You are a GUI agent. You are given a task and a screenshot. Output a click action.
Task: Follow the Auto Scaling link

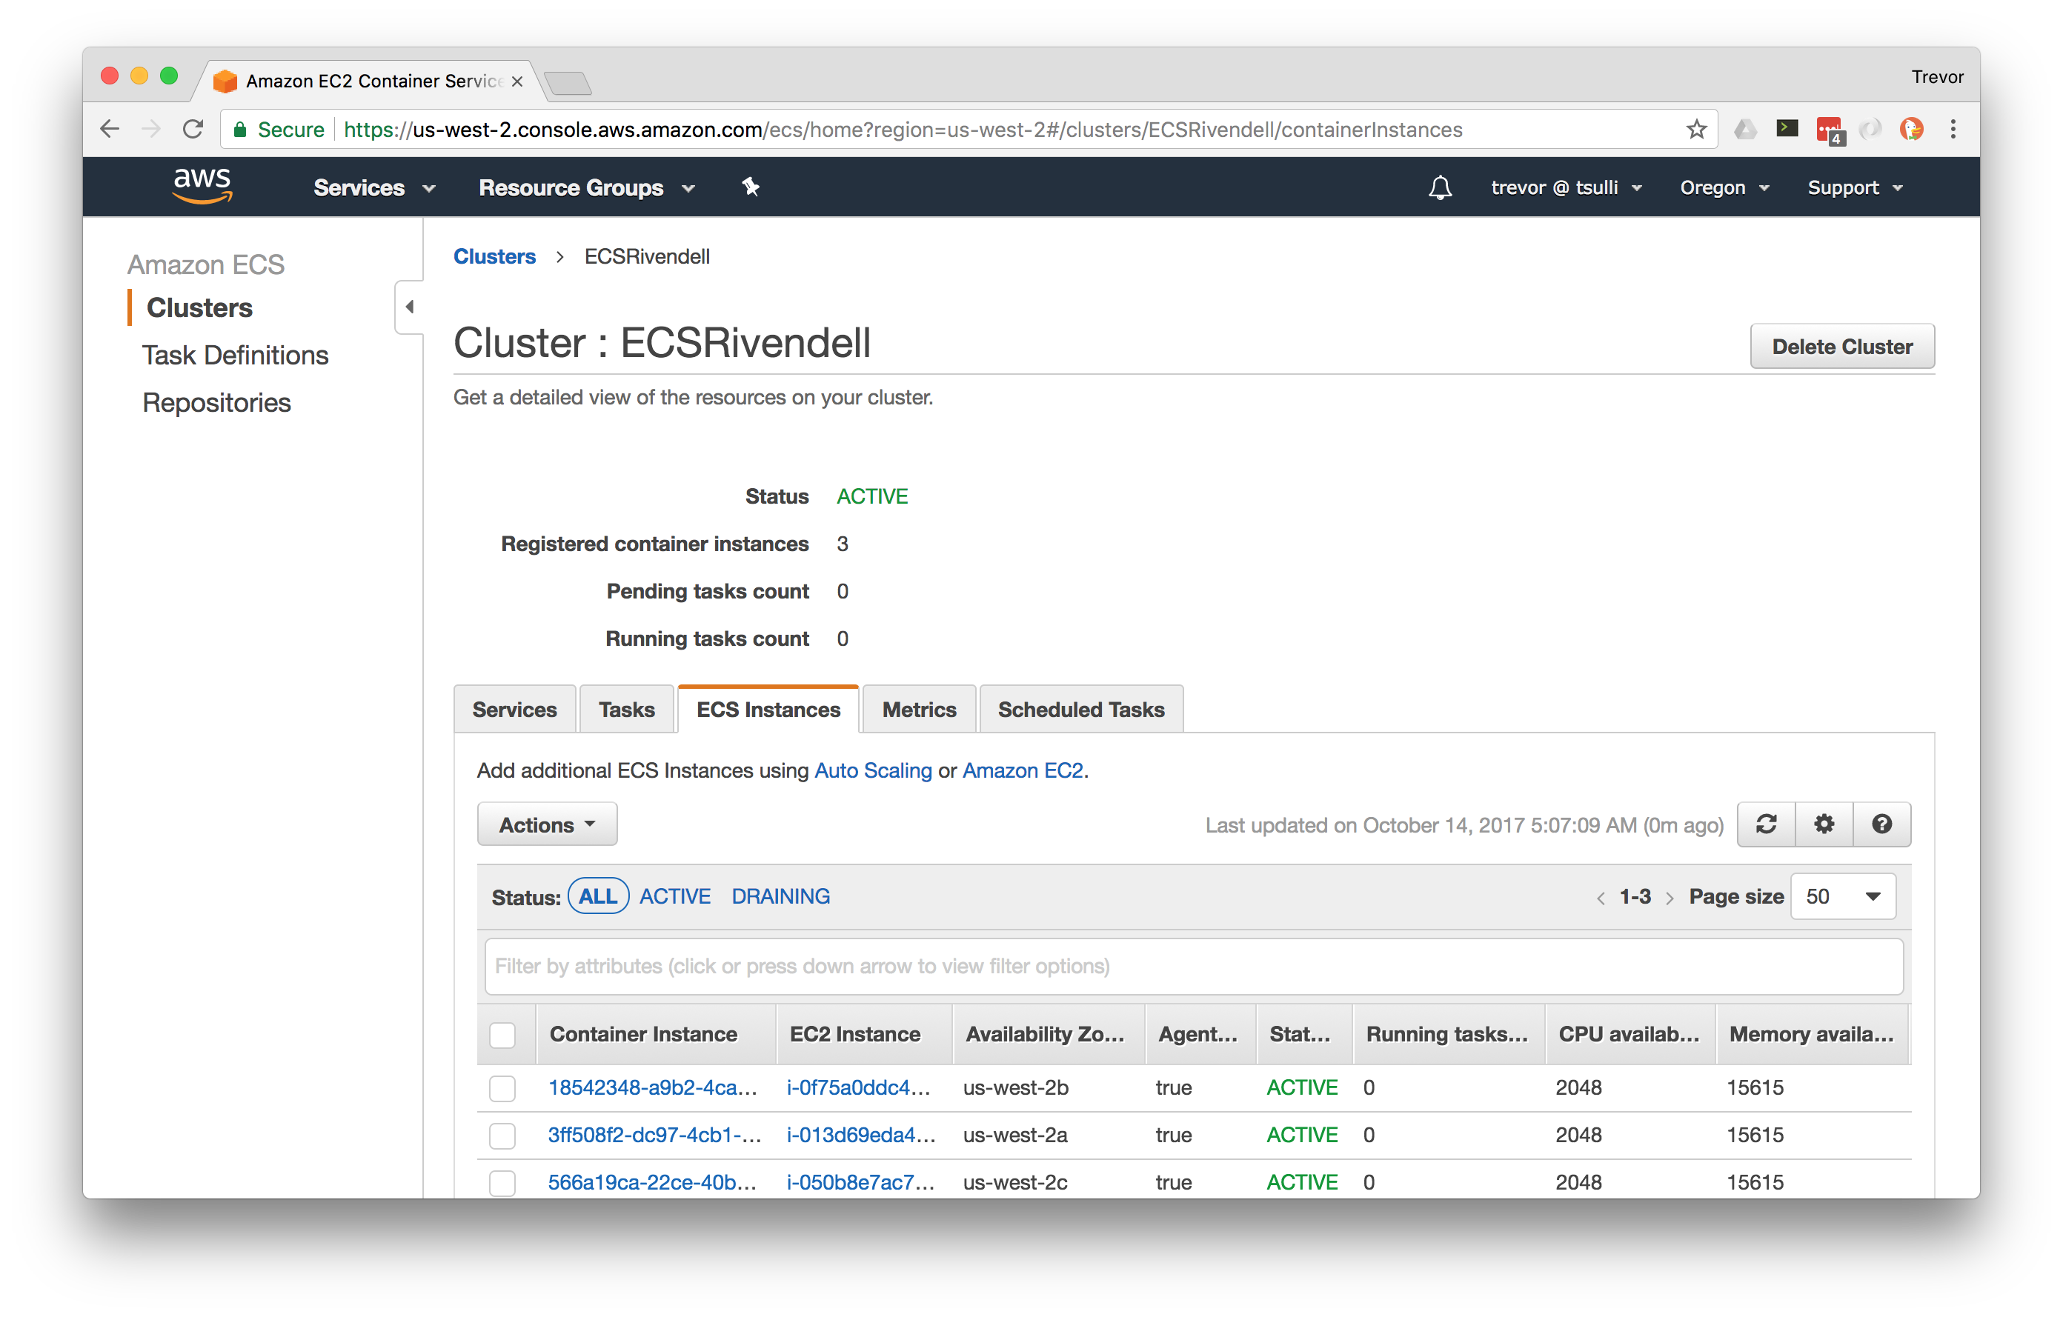click(872, 770)
